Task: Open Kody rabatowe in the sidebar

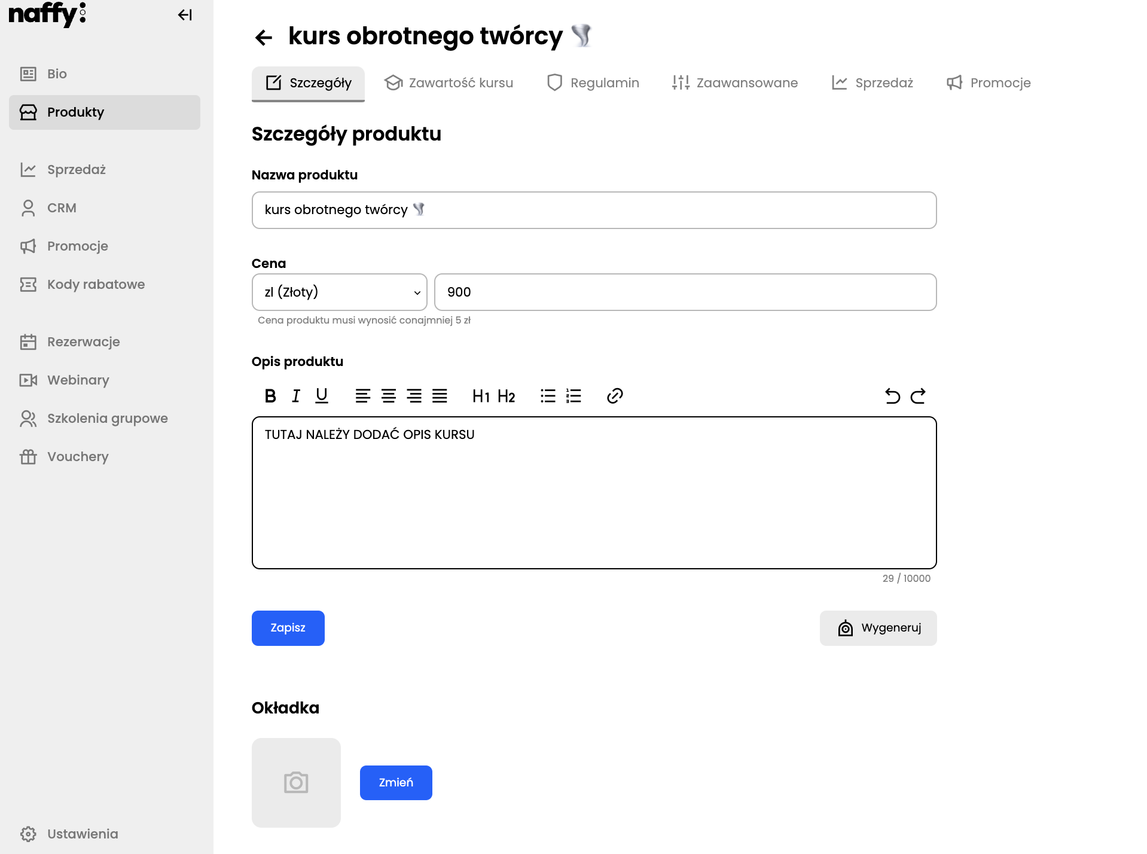Action: click(105, 285)
